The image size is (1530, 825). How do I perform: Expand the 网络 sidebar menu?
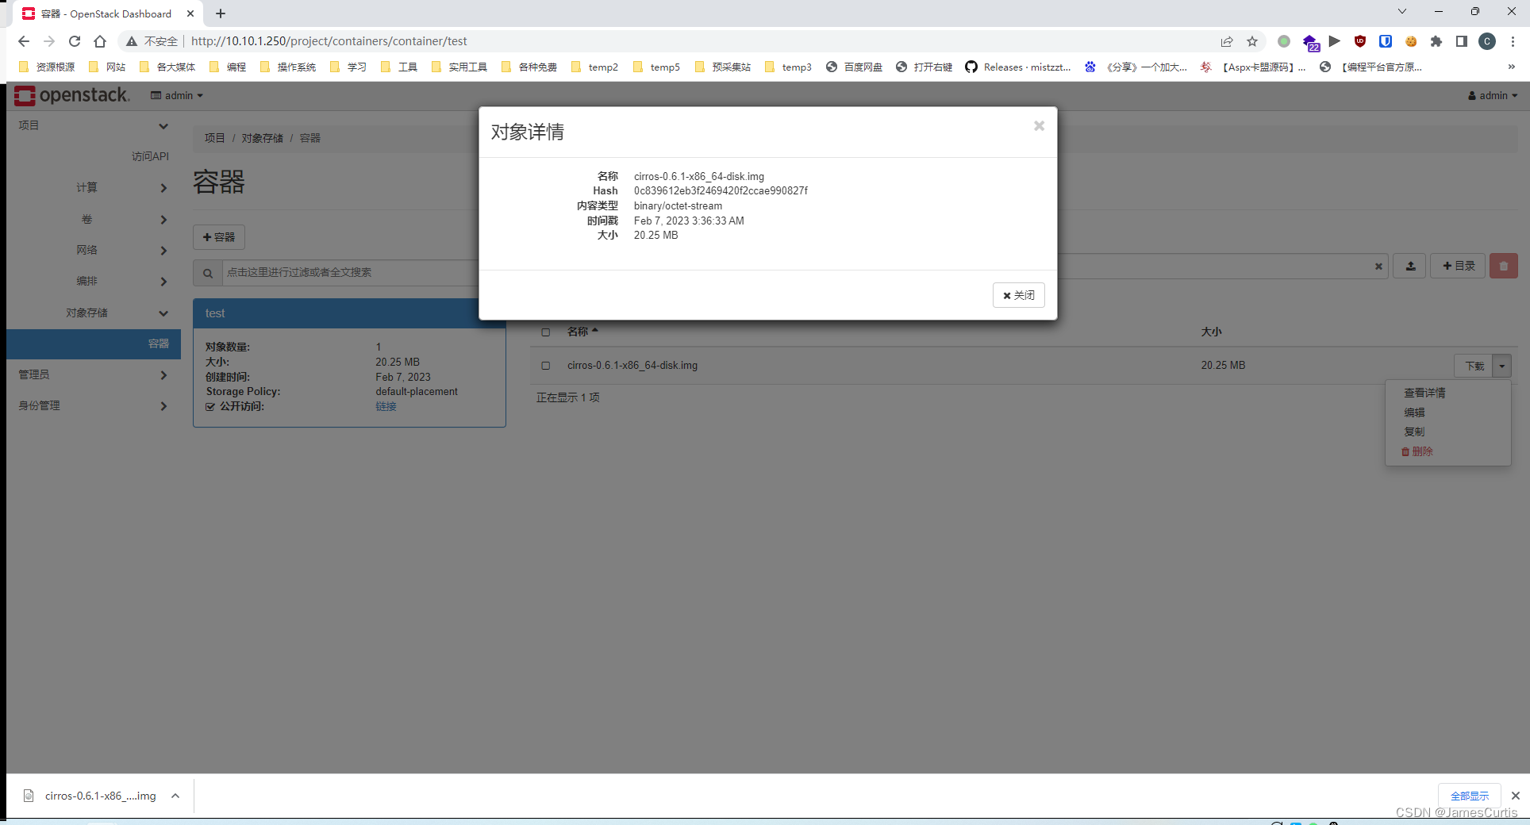pyautogui.click(x=94, y=250)
